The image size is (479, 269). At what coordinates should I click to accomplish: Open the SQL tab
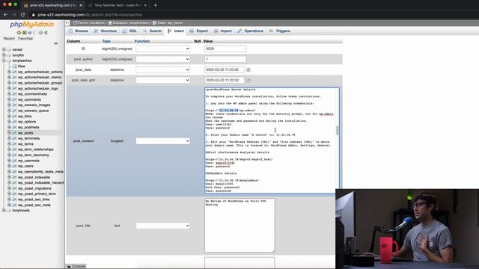pos(129,31)
